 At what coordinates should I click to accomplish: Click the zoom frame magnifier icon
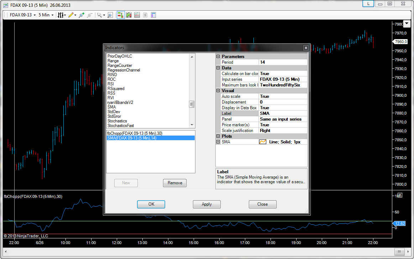pos(110,15)
